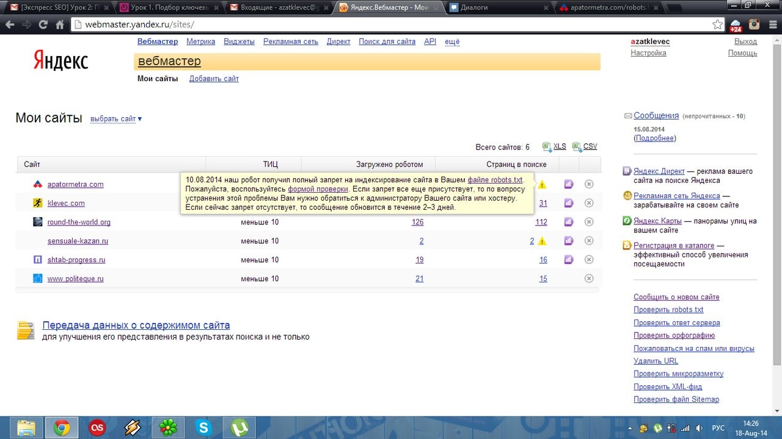Remove sensuale-kazan.ru with its X icon
The image size is (782, 439).
589,241
